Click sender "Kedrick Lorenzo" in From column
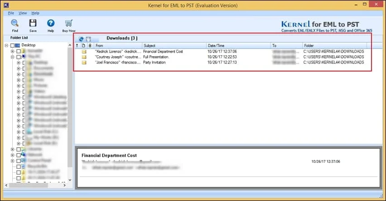The image size is (386, 201). click(x=118, y=52)
